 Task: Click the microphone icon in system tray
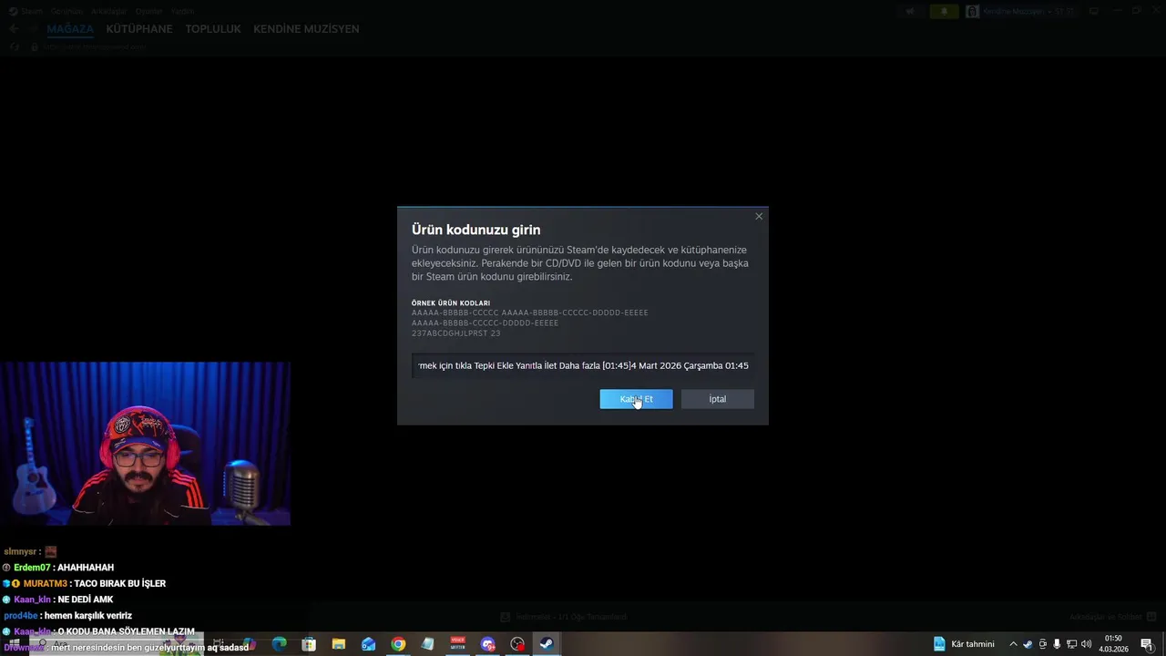[x=1057, y=644]
